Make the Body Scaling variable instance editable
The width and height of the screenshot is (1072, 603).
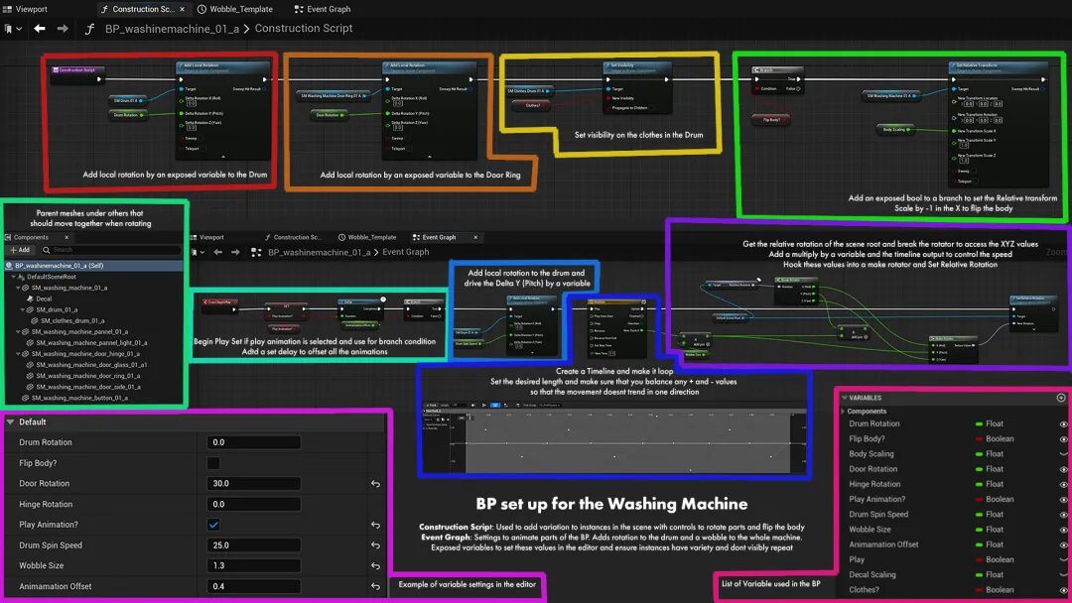1063,454
